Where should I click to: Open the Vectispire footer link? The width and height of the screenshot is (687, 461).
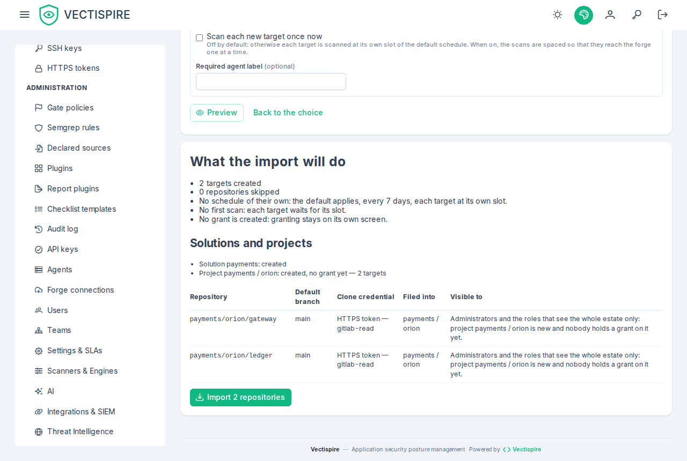click(x=522, y=449)
